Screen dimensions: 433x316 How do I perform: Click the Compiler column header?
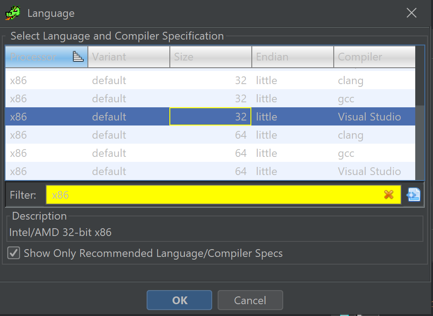pos(374,57)
